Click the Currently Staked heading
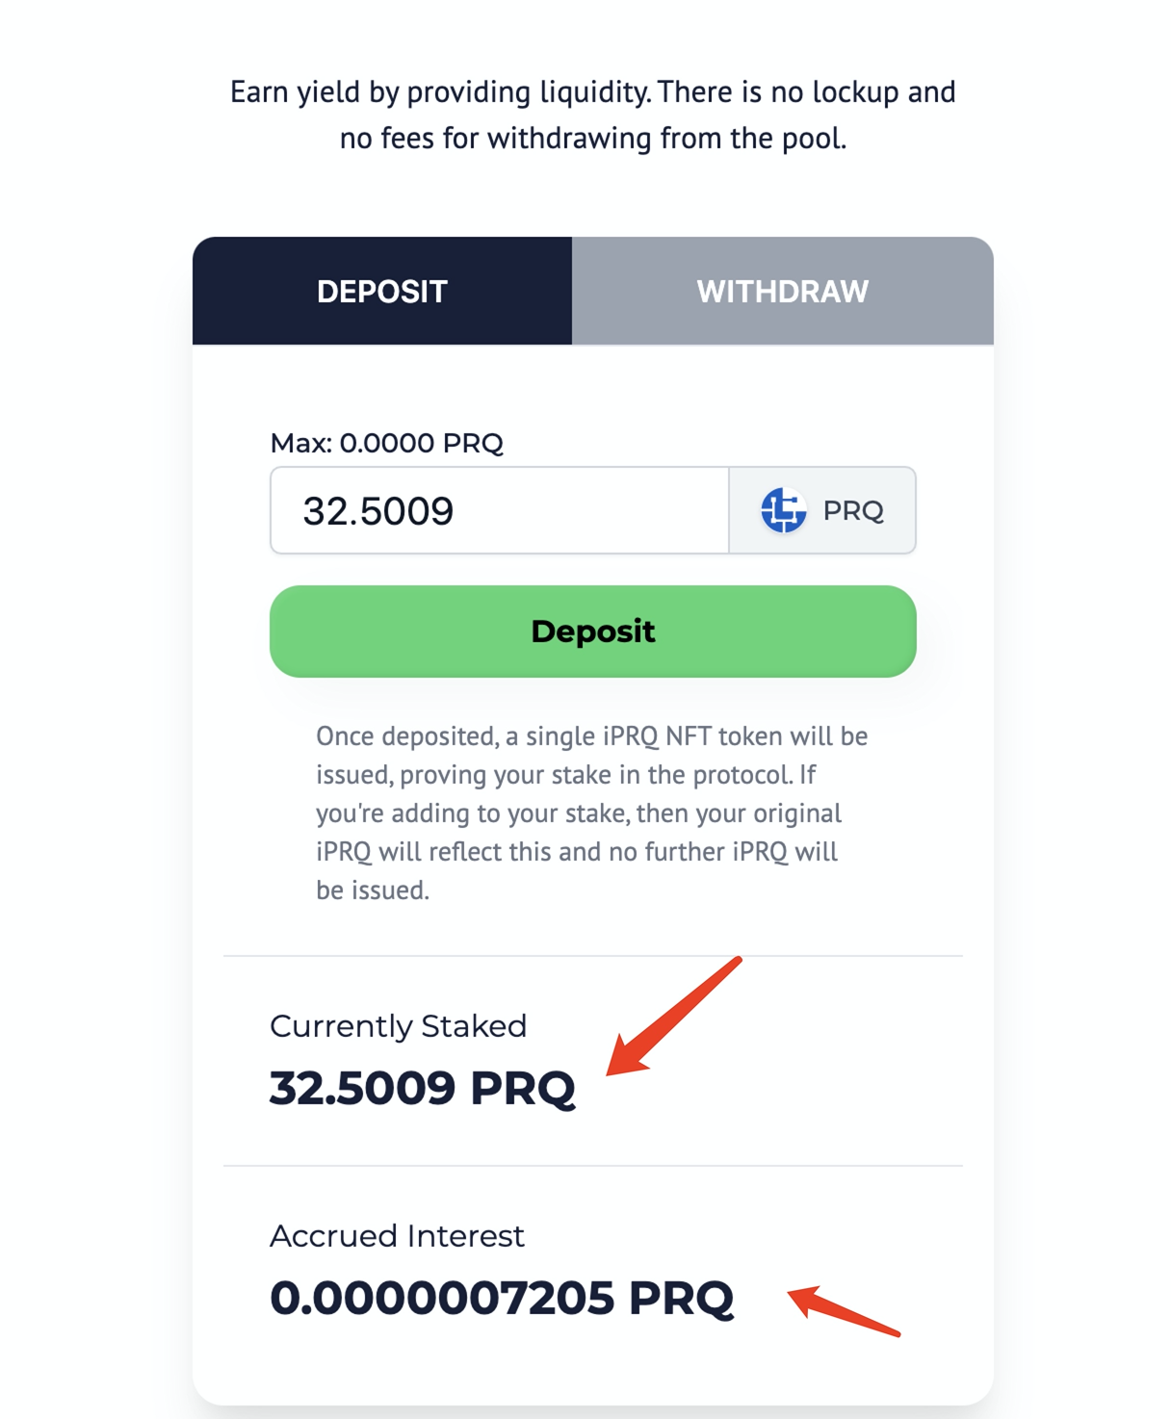 398,1026
